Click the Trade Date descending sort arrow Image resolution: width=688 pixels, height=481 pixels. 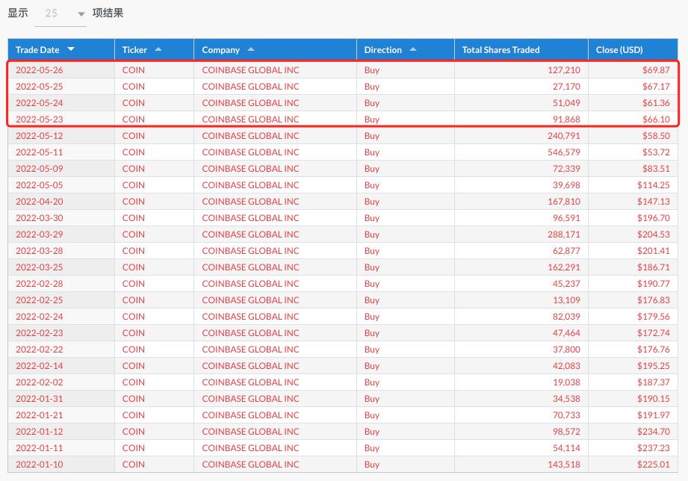(x=71, y=49)
